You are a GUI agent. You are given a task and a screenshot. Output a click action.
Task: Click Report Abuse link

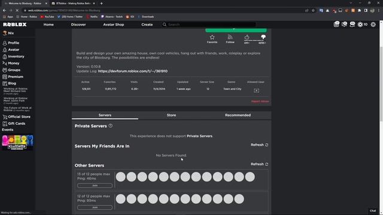[x=260, y=102]
